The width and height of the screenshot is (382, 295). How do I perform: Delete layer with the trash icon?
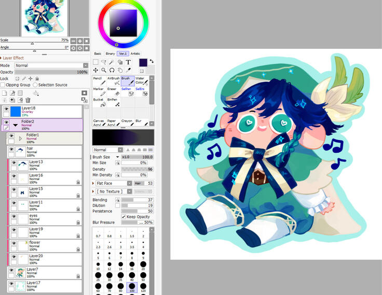28,100
